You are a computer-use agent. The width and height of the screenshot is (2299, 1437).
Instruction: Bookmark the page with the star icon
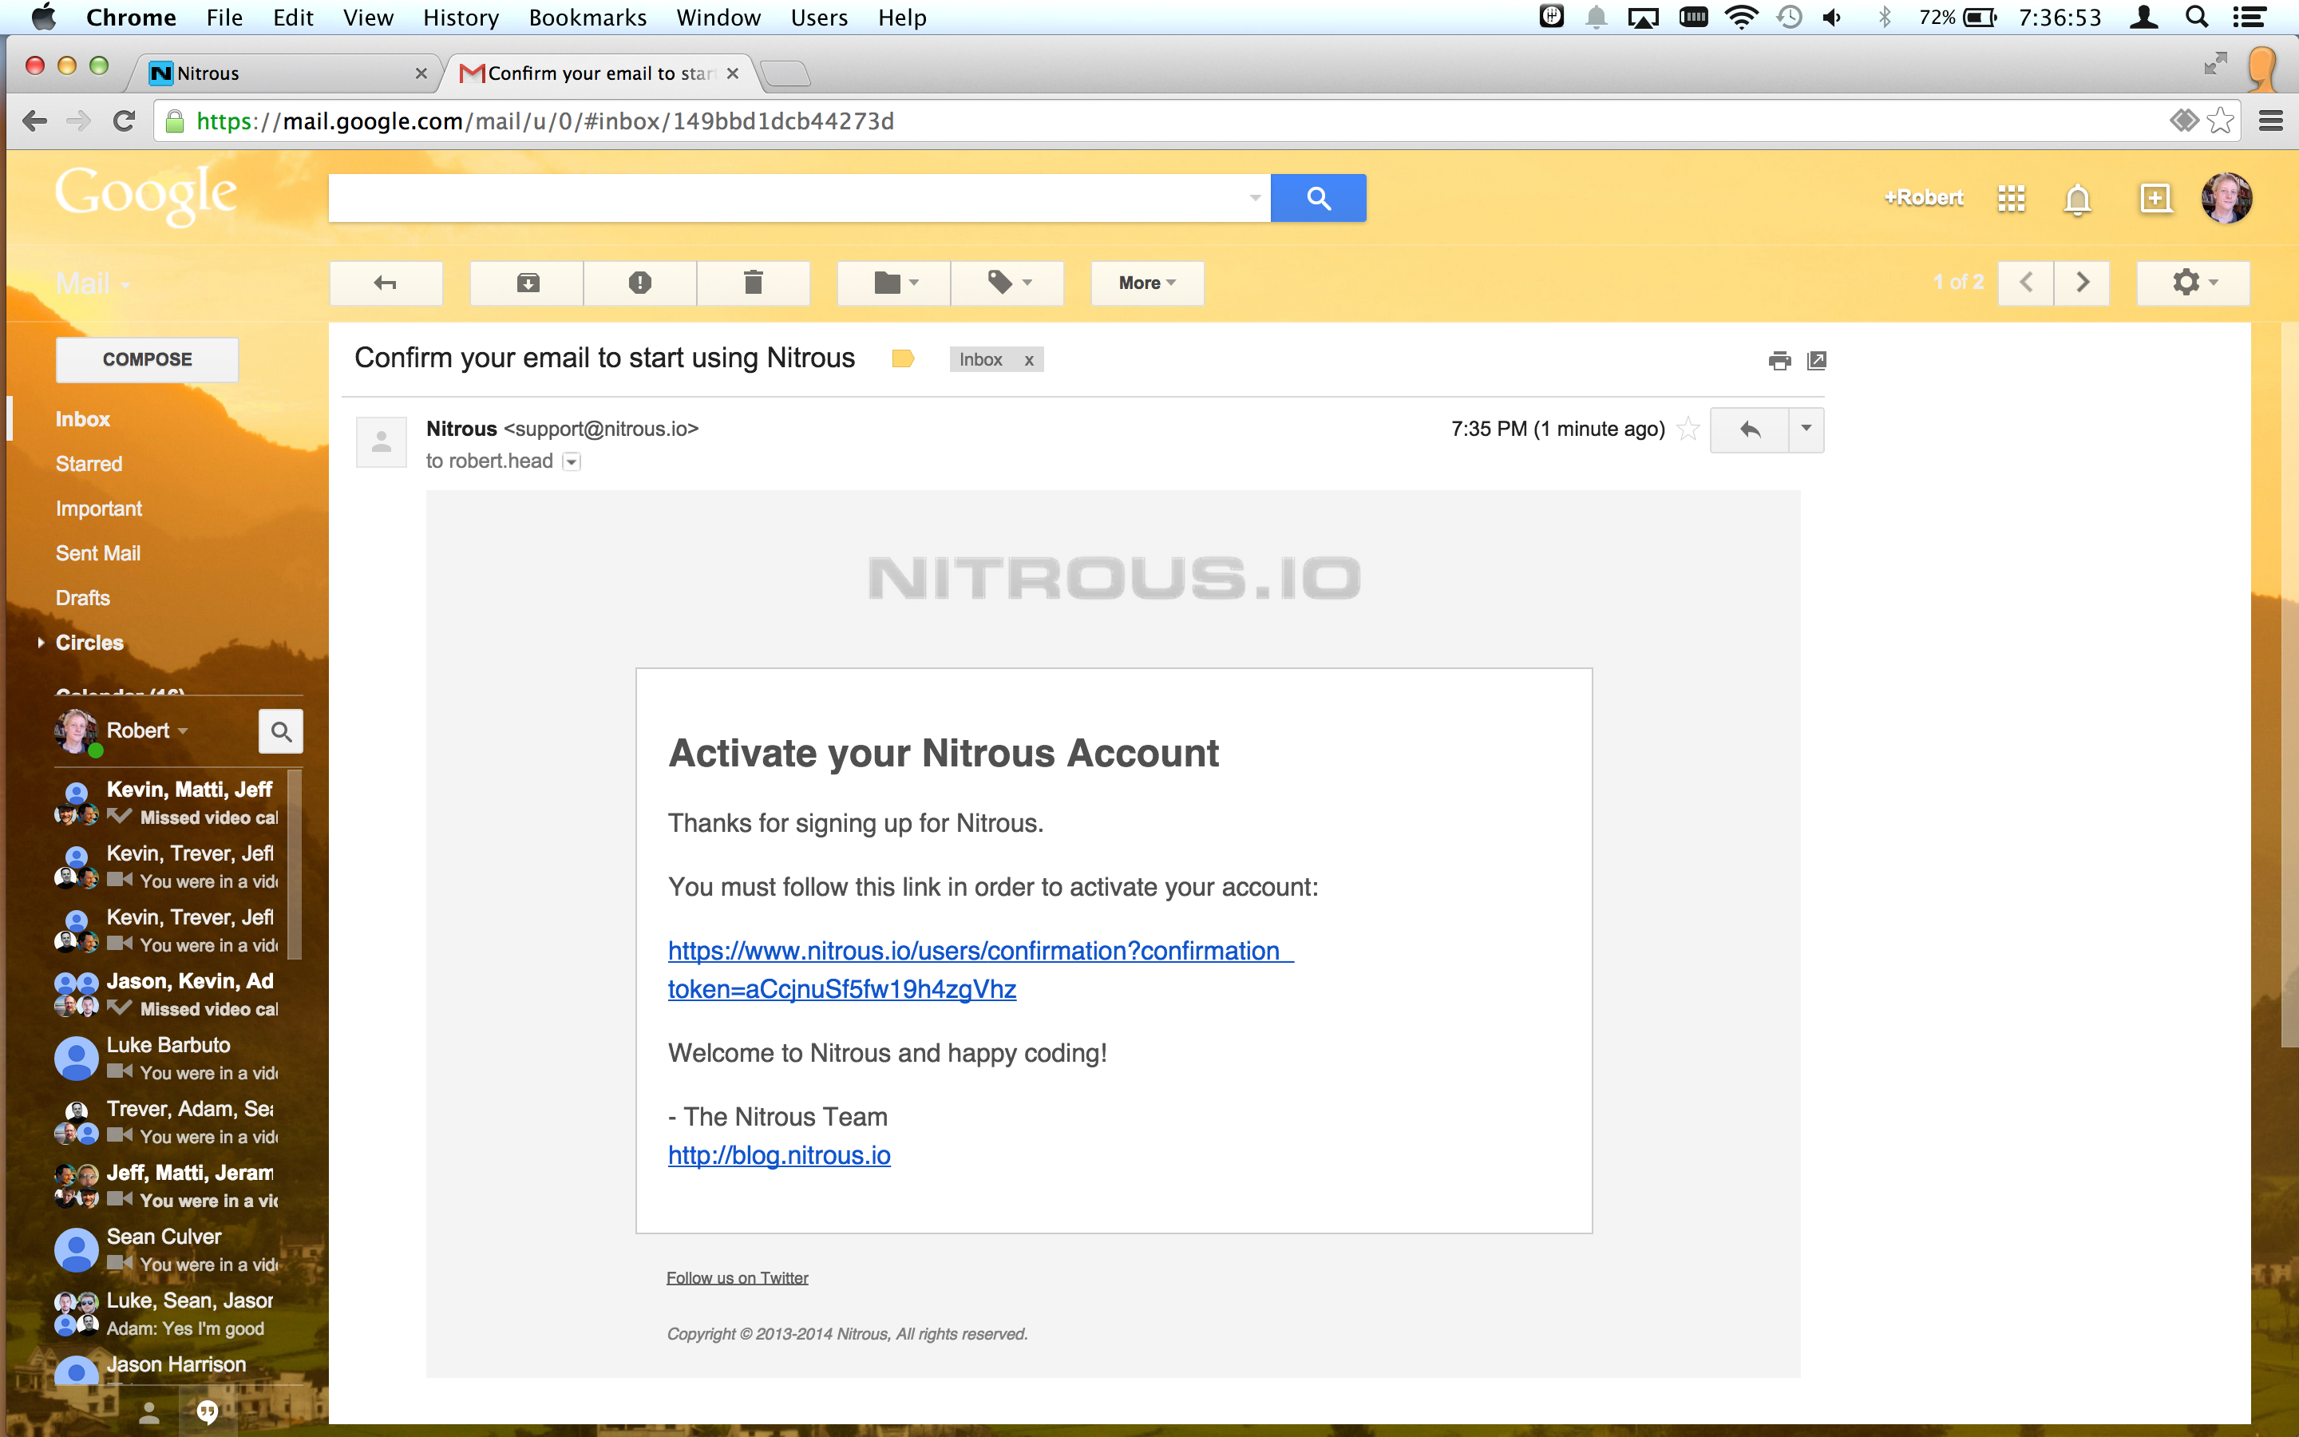(x=2220, y=121)
